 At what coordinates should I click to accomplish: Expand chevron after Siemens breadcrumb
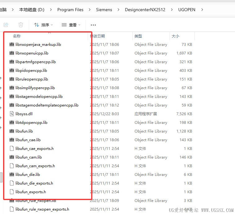point(118,10)
